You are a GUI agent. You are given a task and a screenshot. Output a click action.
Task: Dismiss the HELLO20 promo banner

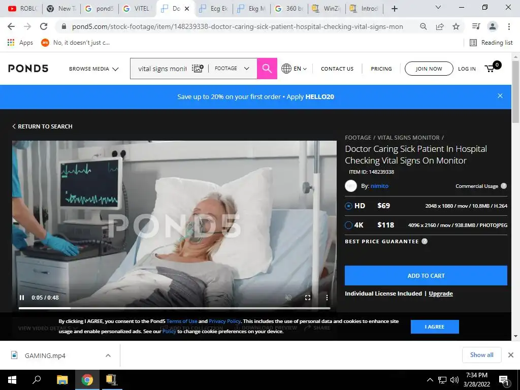500,96
